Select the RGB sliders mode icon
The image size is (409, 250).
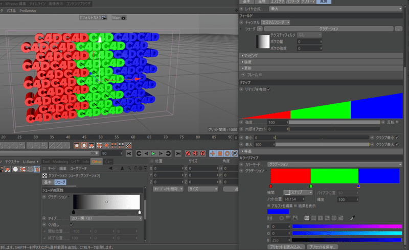(x=307, y=218)
